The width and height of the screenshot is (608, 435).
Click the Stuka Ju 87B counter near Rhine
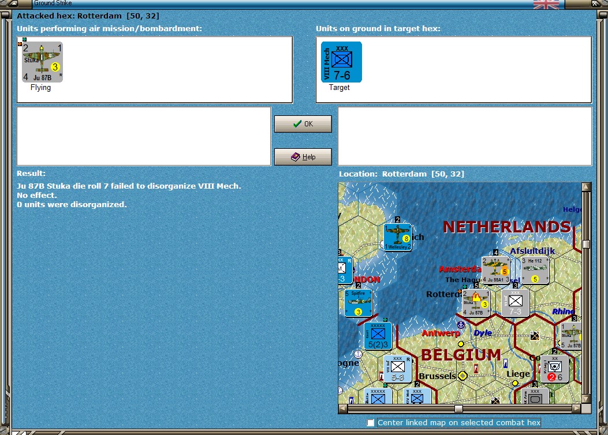point(571,336)
